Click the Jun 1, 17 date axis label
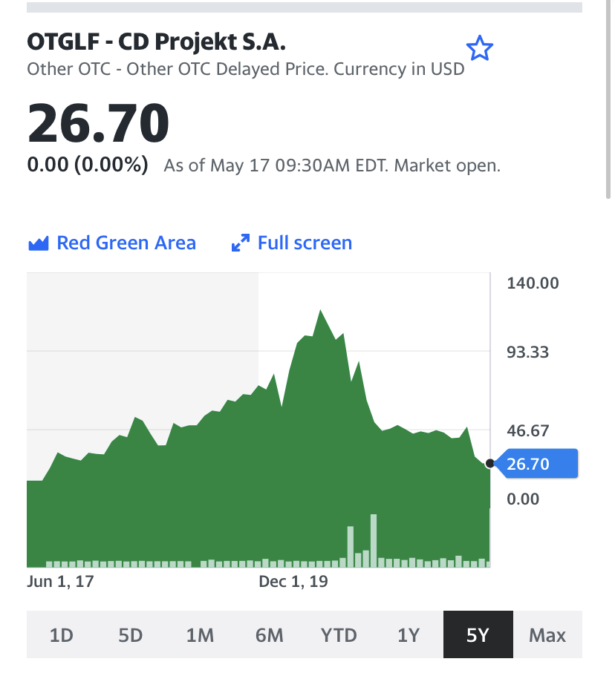 click(60, 582)
